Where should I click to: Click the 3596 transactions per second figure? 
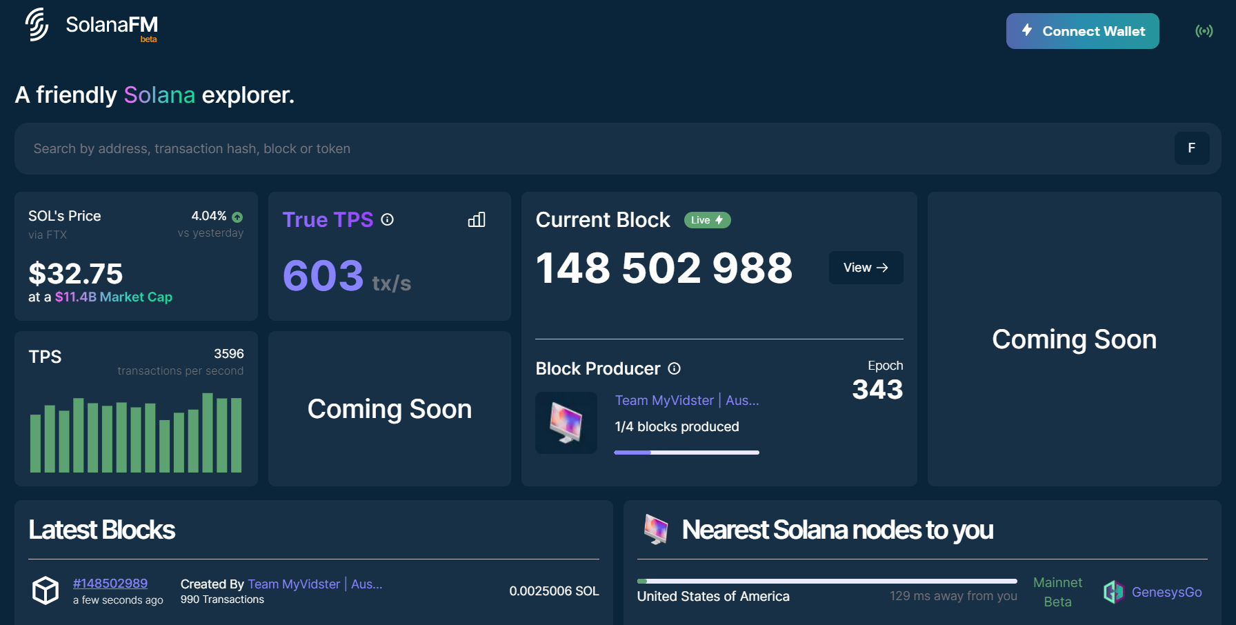228,354
